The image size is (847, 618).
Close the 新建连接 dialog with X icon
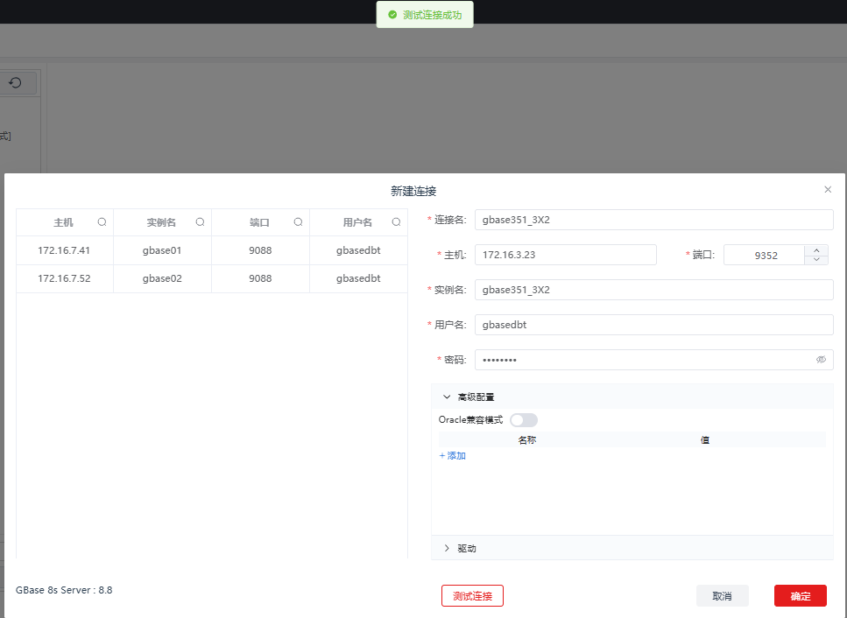[828, 189]
